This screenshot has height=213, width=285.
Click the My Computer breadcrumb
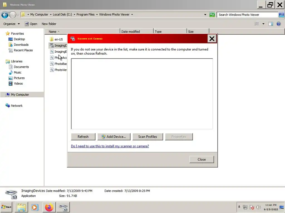coord(39,14)
